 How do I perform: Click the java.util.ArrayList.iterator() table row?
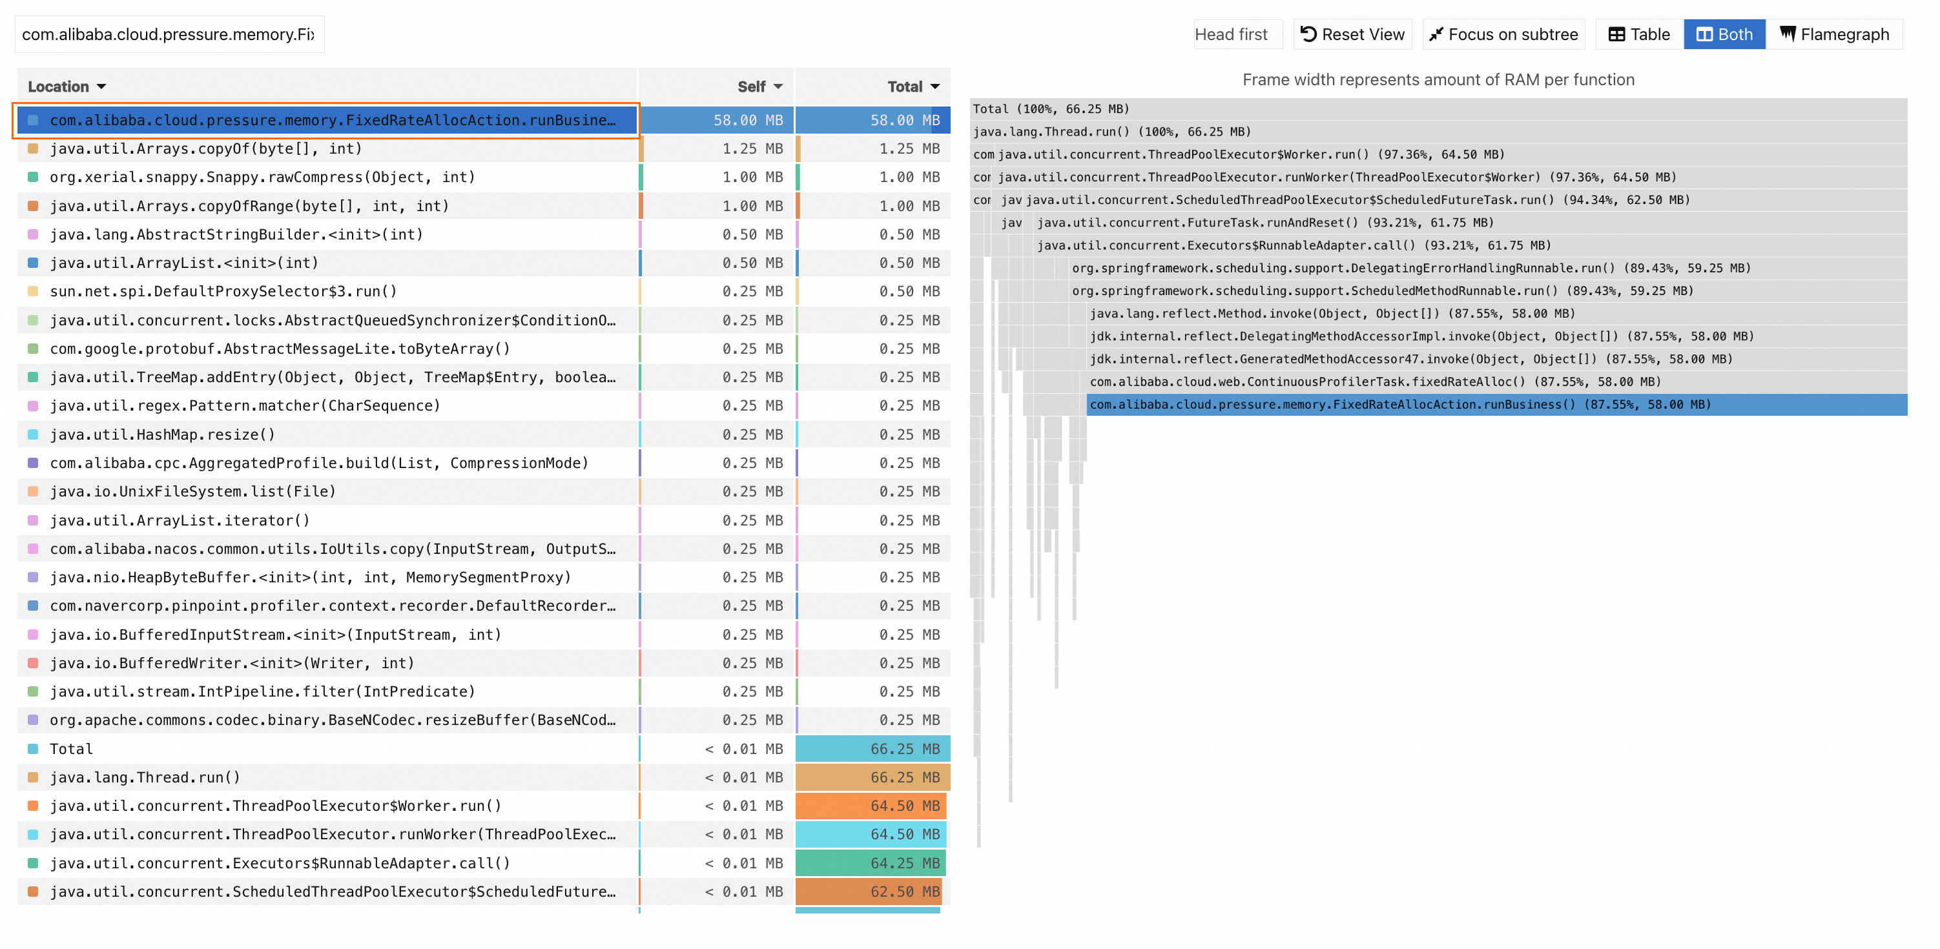coord(180,520)
